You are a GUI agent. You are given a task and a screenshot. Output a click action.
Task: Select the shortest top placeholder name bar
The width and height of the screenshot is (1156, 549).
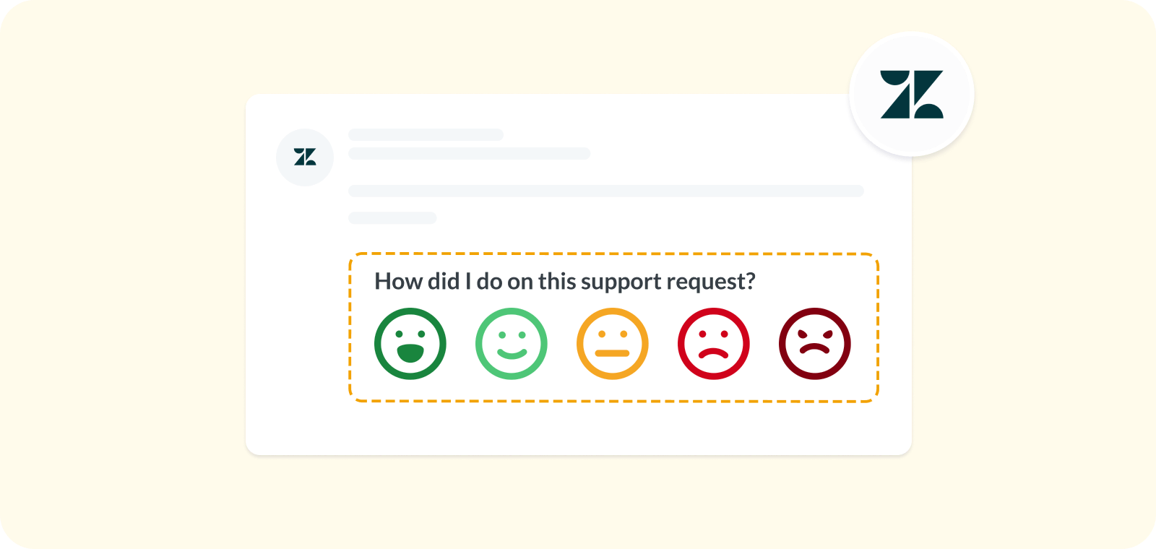tap(426, 134)
